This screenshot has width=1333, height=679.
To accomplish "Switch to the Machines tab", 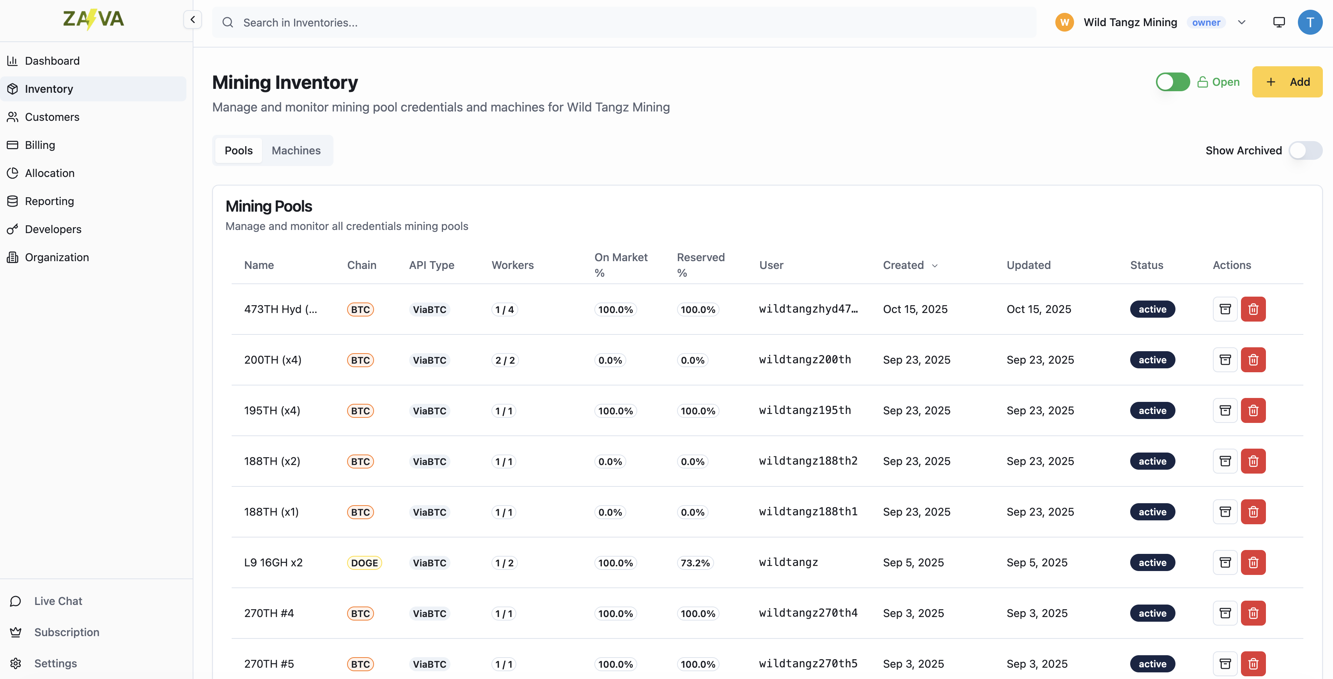I will (x=296, y=150).
